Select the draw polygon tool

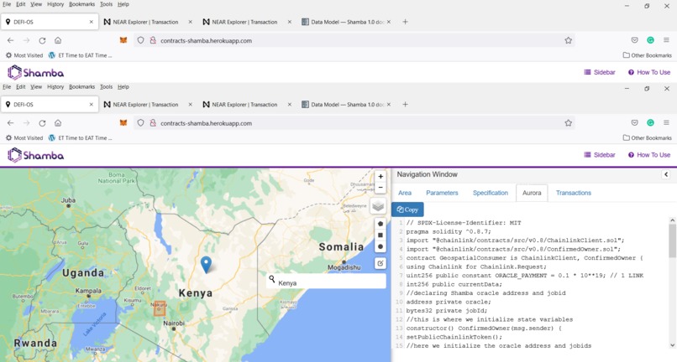380,224
